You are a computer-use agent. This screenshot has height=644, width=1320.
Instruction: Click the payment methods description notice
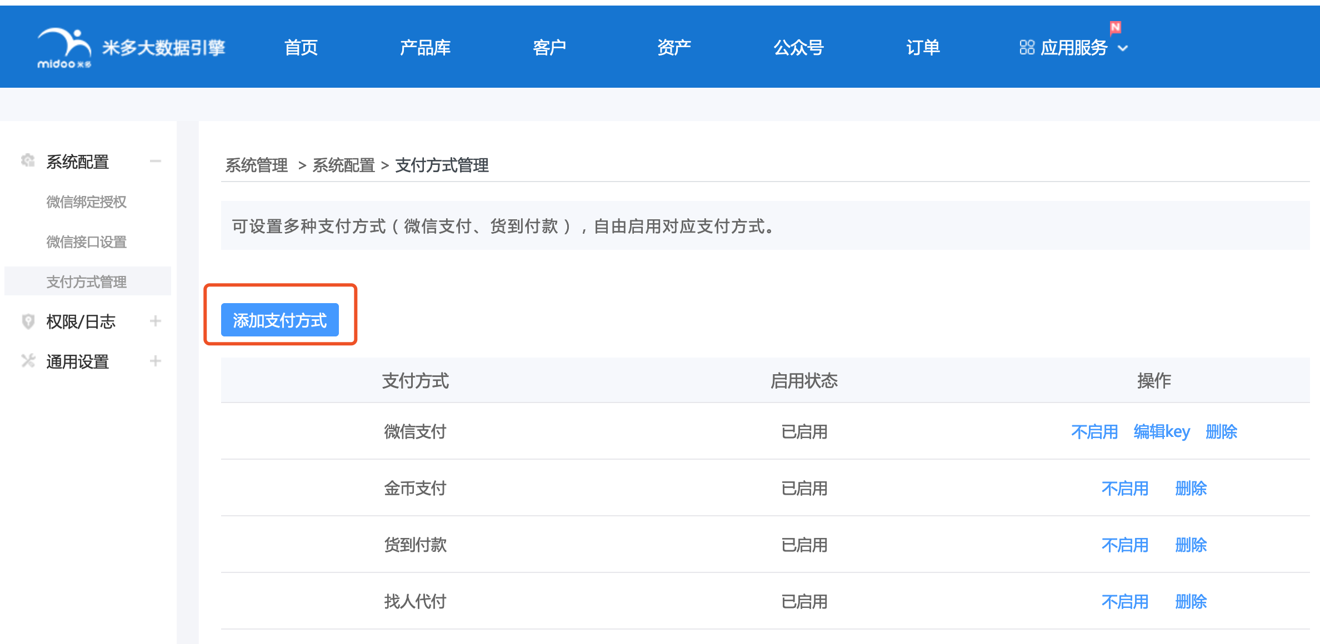(765, 225)
